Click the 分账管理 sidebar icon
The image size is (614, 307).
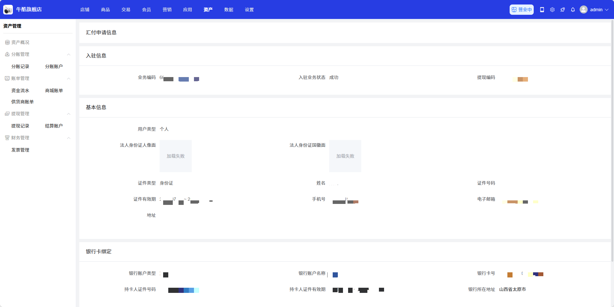click(x=7, y=54)
